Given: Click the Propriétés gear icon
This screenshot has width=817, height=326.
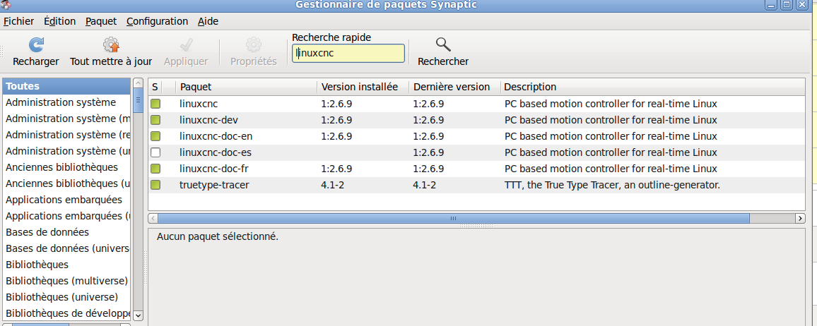Looking at the screenshot, I should (254, 44).
